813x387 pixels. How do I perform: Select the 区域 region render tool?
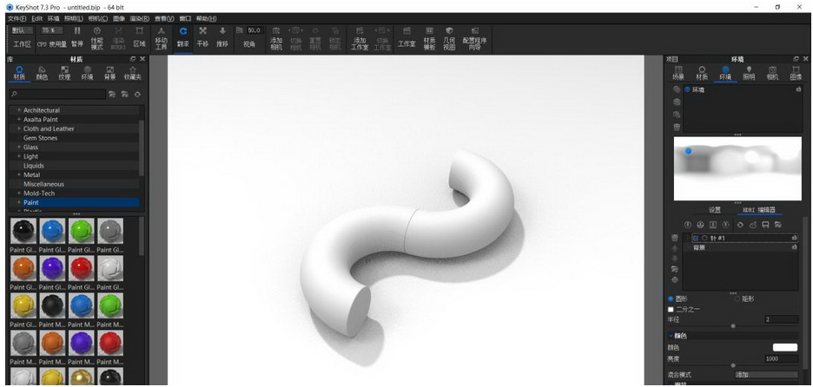(x=139, y=37)
